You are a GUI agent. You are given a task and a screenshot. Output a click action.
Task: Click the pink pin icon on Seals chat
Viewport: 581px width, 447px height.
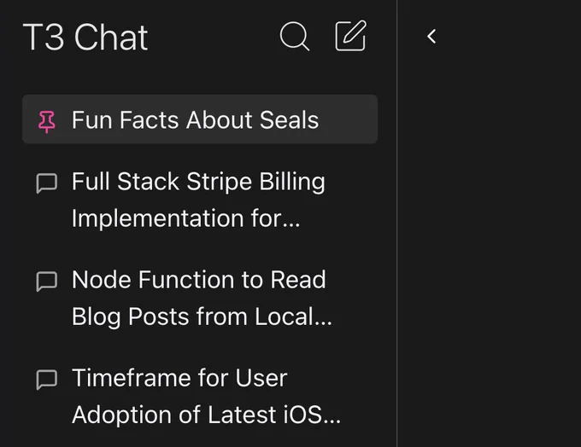point(47,121)
